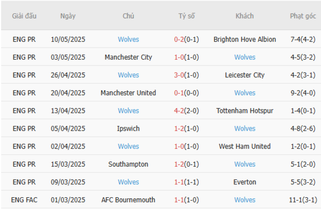Viewport: 321px width, 214px height.
Task: Select Wolves link in Leicester City match row
Action: coord(128,75)
